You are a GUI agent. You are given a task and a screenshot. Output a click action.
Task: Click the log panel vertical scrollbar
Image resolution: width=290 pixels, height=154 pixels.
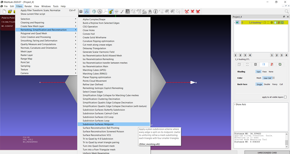click(286, 140)
